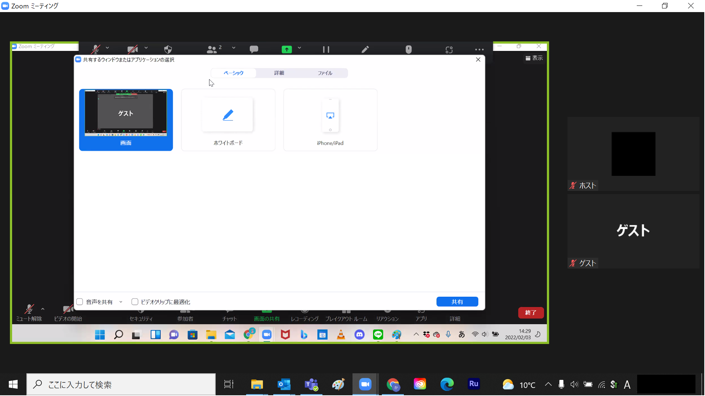This screenshot has height=396, width=705.
Task: Click the blue 共有 button
Action: click(x=457, y=302)
